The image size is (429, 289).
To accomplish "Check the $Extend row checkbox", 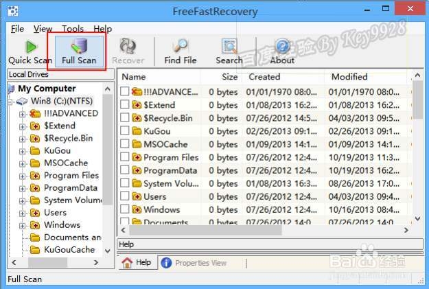I will 125,104.
